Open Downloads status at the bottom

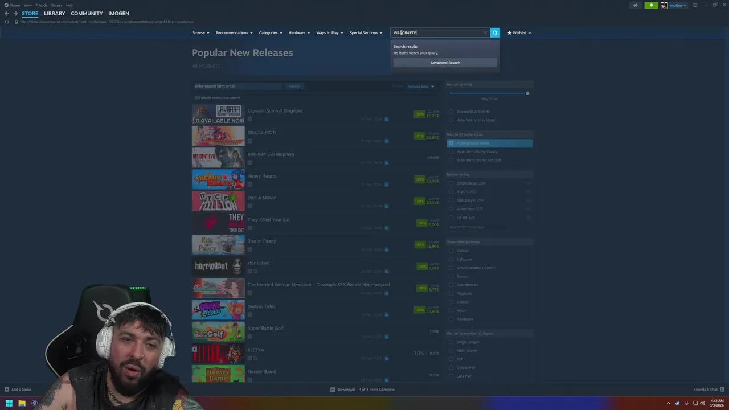point(362,389)
